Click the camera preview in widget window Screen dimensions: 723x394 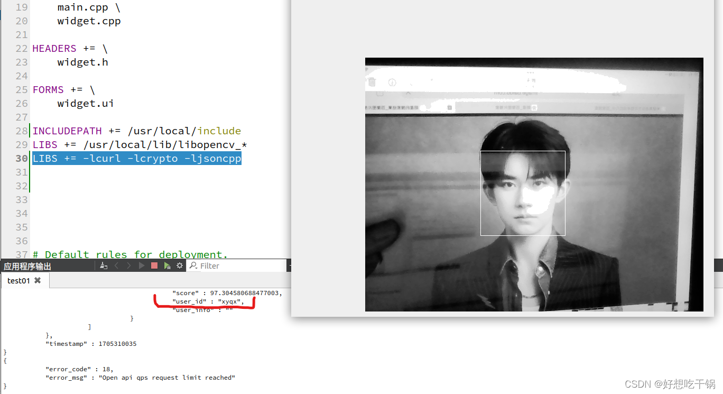[x=534, y=185]
